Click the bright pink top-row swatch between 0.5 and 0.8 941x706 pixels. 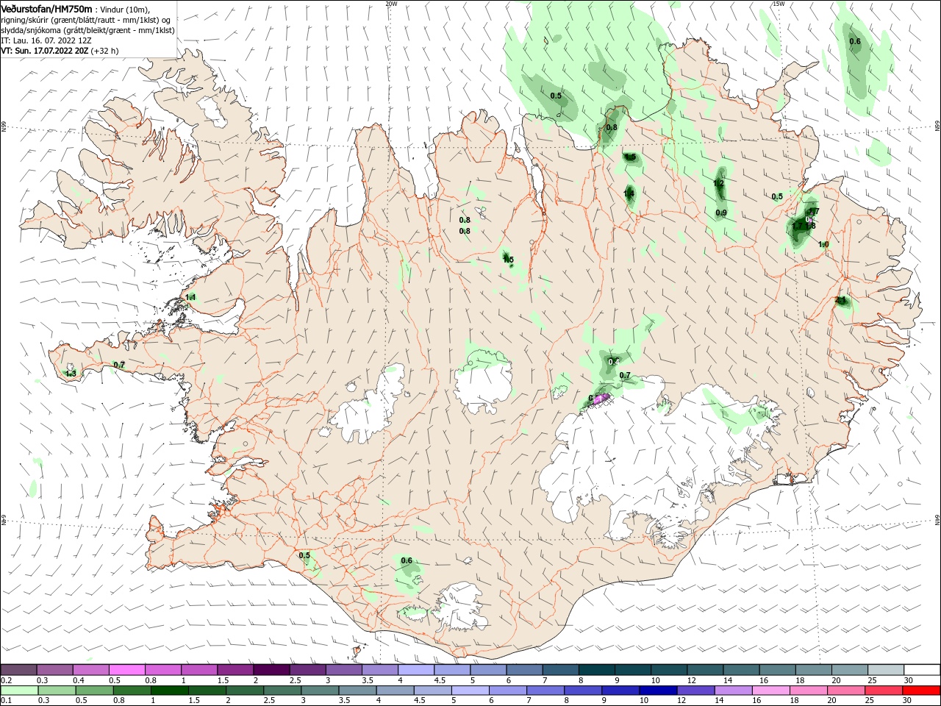pyautogui.click(x=126, y=670)
